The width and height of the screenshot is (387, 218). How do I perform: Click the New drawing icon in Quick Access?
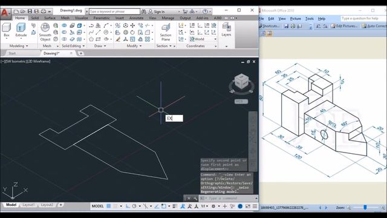coord(16,12)
